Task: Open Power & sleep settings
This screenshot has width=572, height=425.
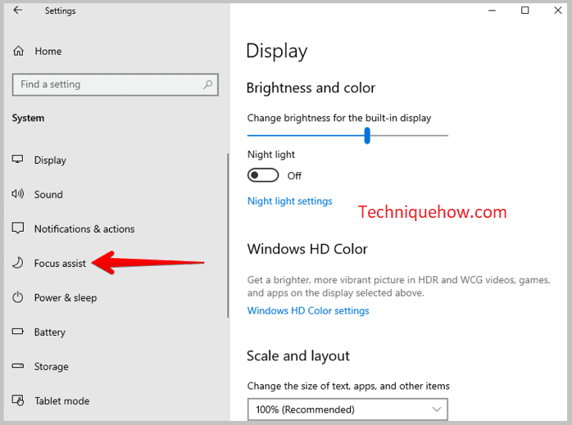Action: (66, 298)
